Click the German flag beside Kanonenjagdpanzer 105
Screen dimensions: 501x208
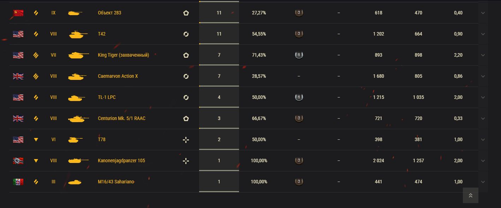coord(18,161)
